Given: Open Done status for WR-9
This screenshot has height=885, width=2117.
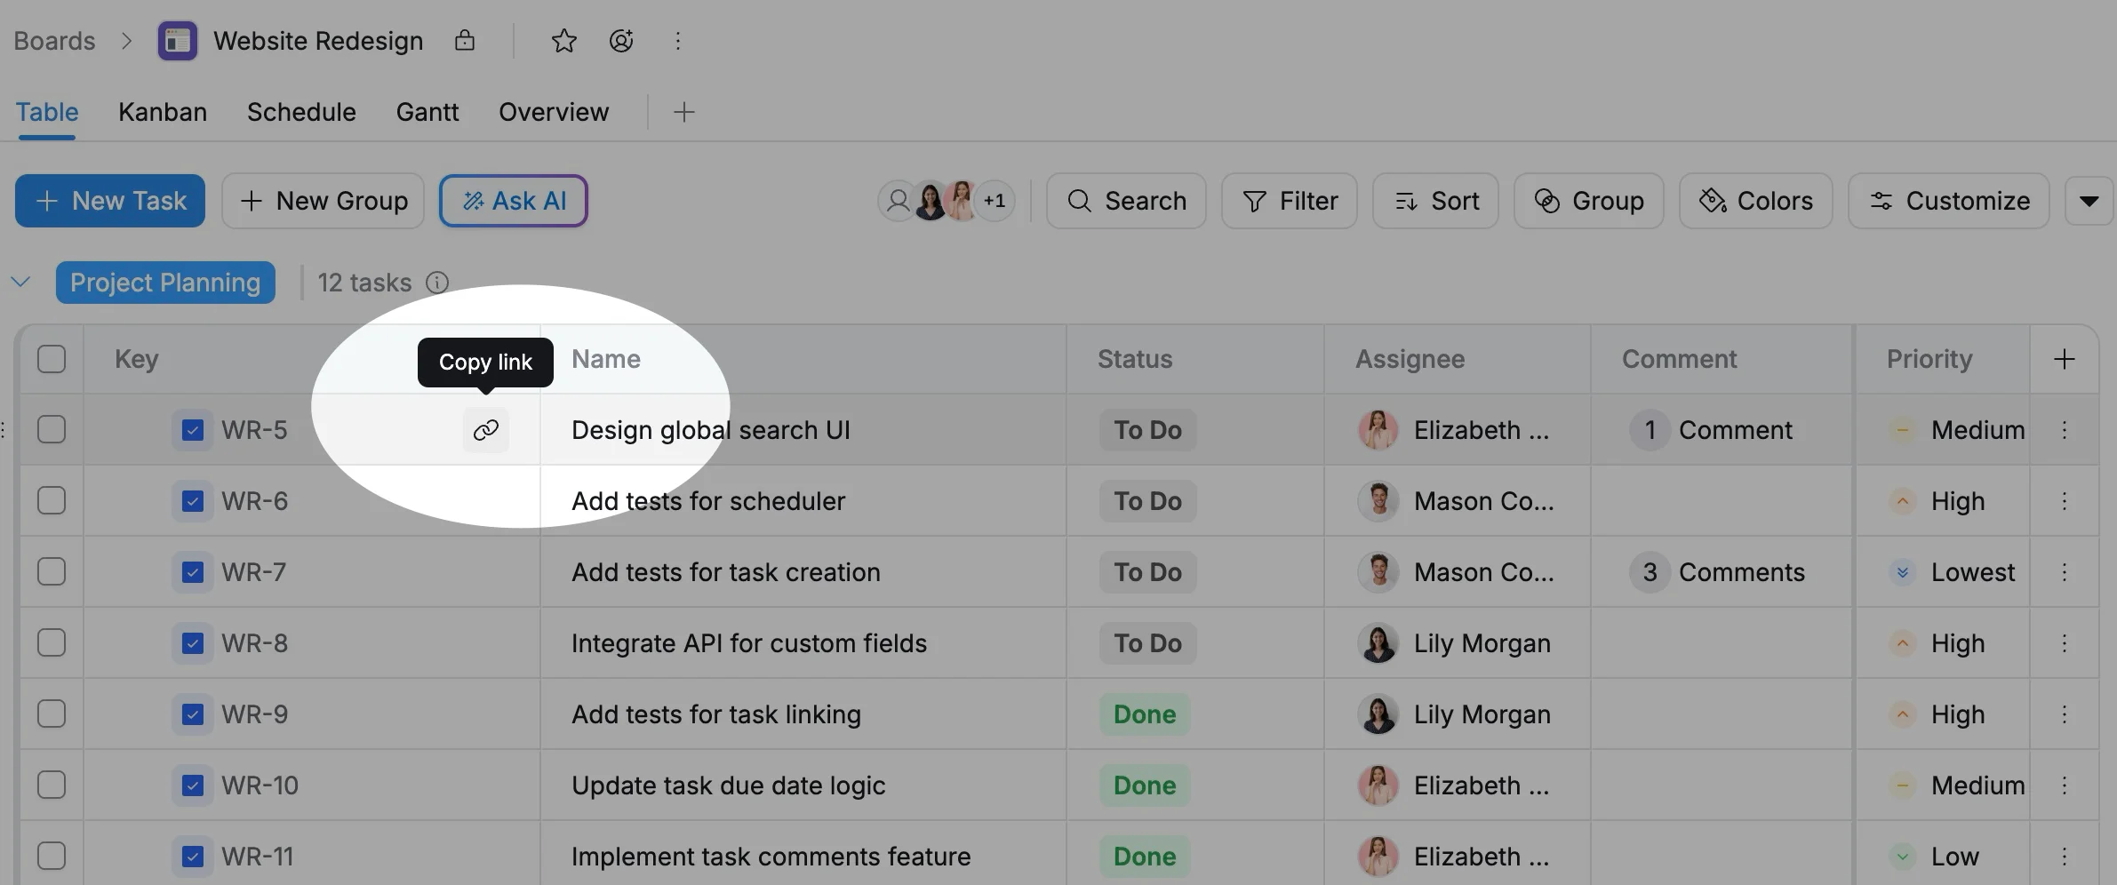Looking at the screenshot, I should pyautogui.click(x=1145, y=714).
